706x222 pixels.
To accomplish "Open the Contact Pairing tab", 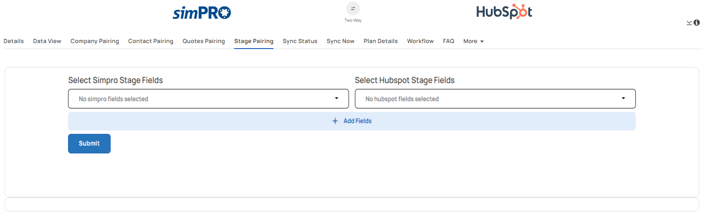I will pos(151,41).
